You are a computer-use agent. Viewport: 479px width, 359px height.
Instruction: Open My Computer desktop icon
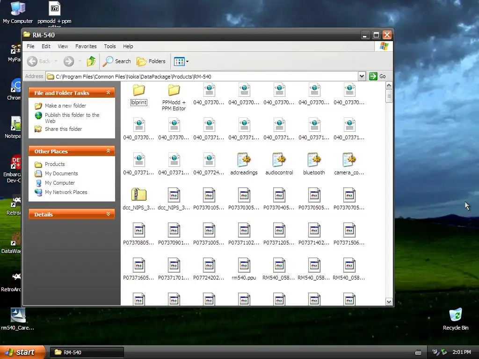pos(18,13)
